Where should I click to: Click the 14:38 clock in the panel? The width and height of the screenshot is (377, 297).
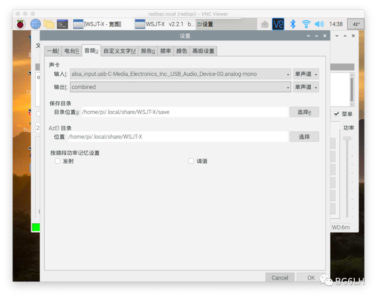coord(336,24)
